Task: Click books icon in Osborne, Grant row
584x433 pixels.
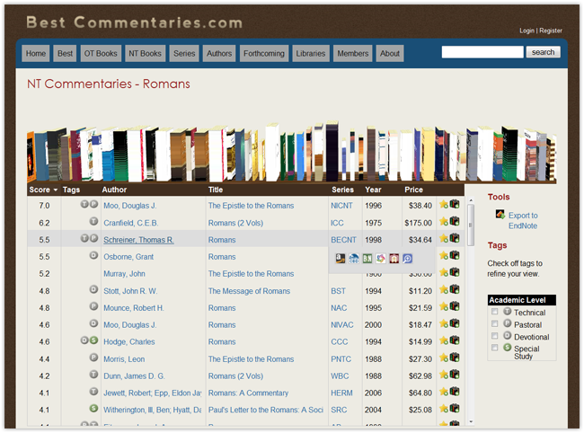Action: coord(455,255)
